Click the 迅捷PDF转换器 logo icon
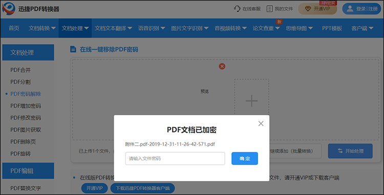 click(9, 9)
